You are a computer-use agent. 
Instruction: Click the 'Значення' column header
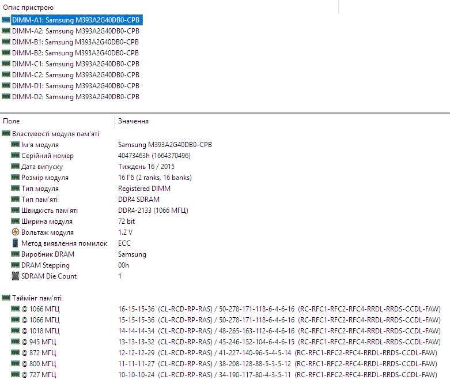pyautogui.click(x=133, y=121)
